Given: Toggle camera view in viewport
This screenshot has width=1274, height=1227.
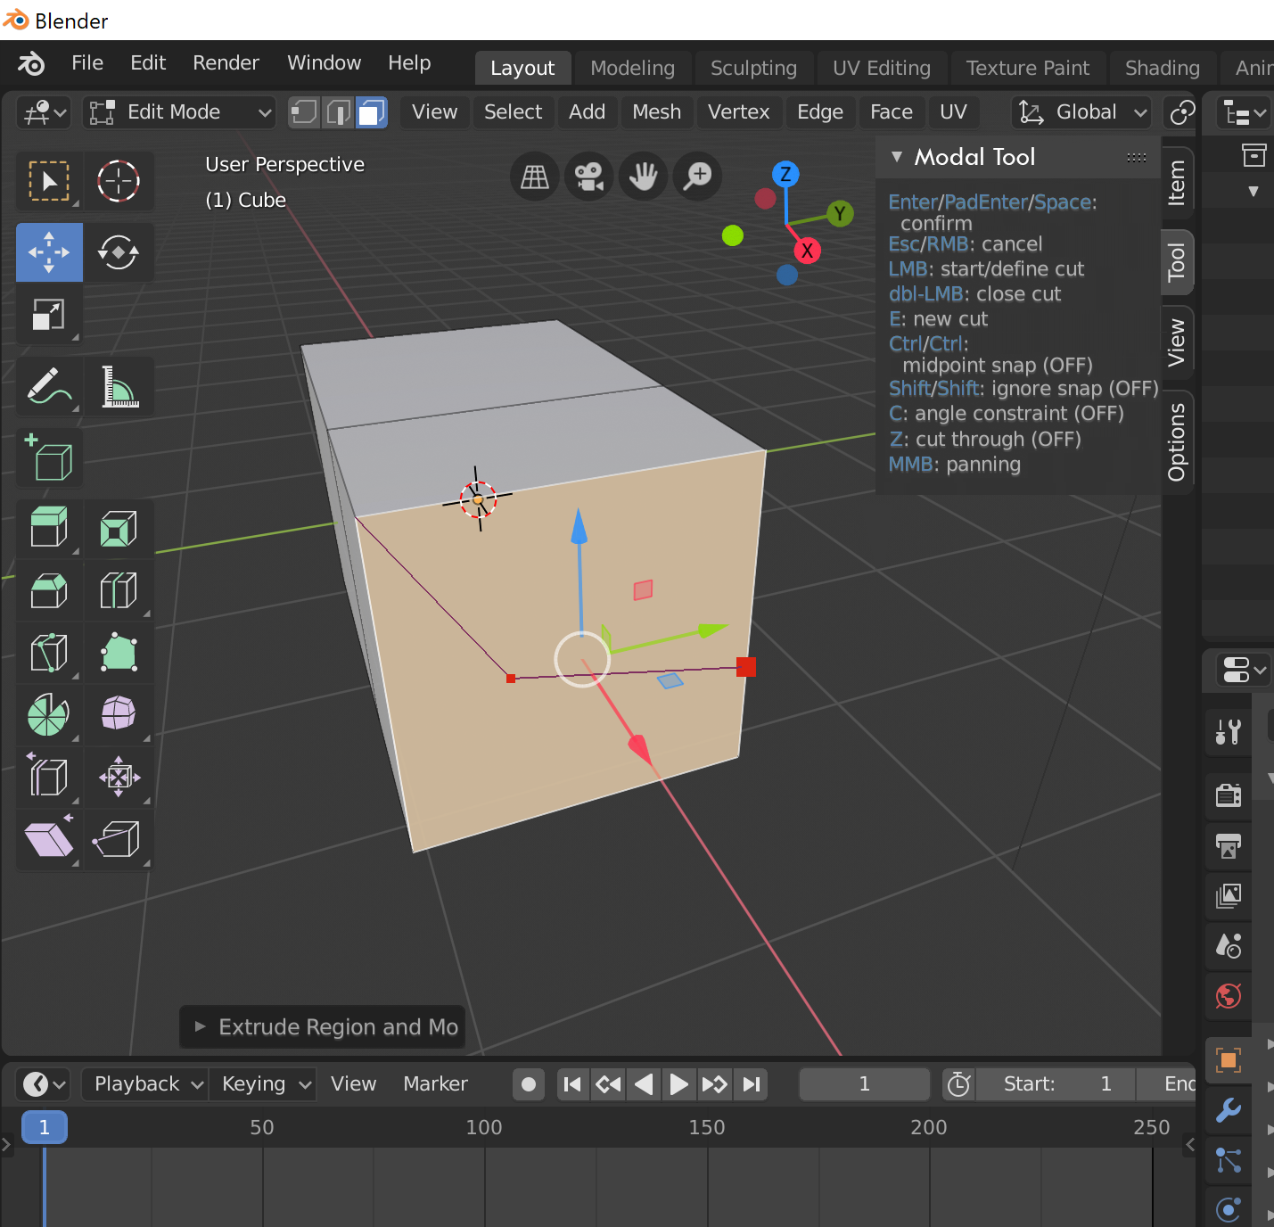Looking at the screenshot, I should [589, 177].
